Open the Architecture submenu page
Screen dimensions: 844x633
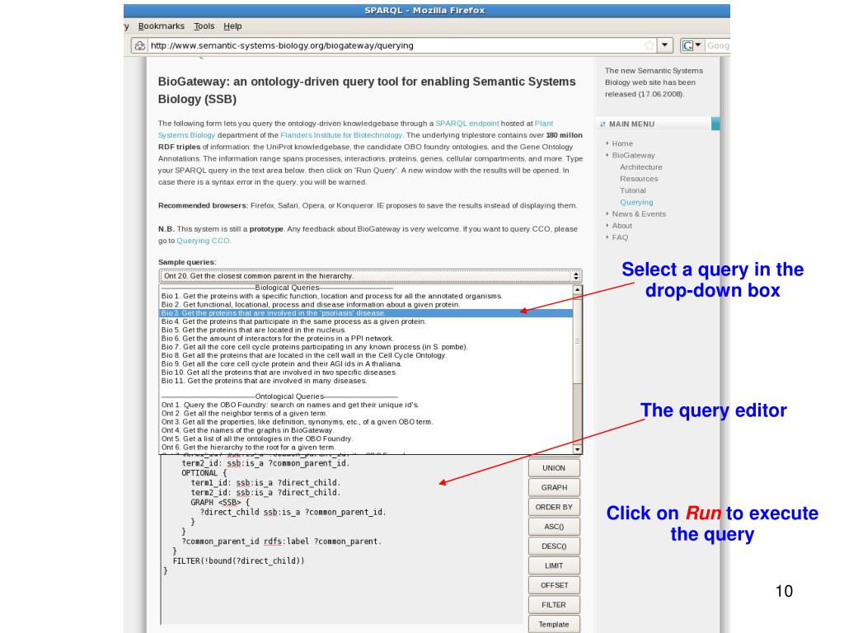pyautogui.click(x=641, y=167)
